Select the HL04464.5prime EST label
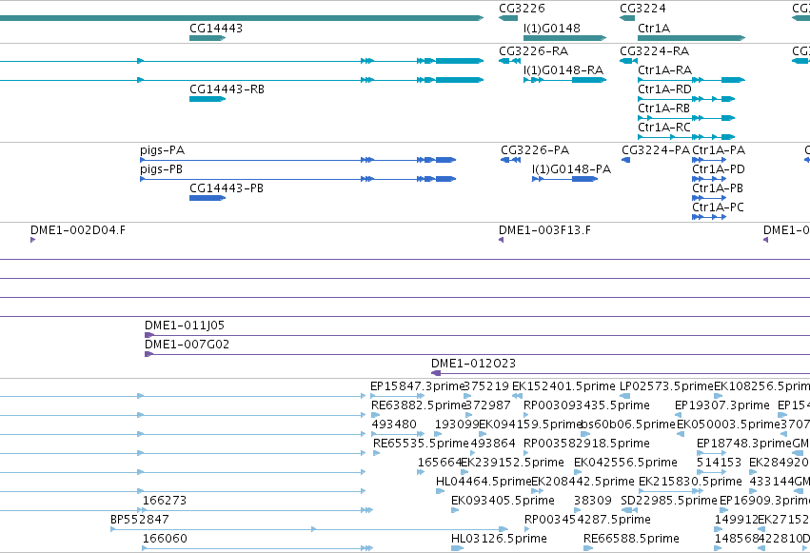 (x=484, y=482)
